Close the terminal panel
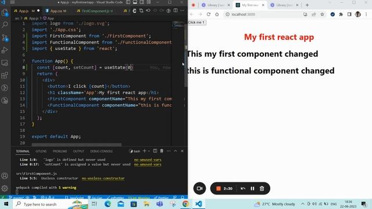Screen dimensions: 372x209 coord(182,151)
